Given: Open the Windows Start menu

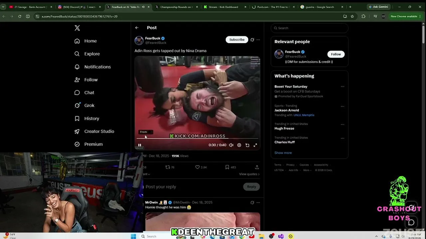Looking at the screenshot, I should [133, 236].
